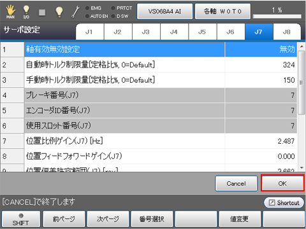Viewport: 306px width, 229px height.
Task: Switch to the J5 tab
Action: [x=203, y=32]
